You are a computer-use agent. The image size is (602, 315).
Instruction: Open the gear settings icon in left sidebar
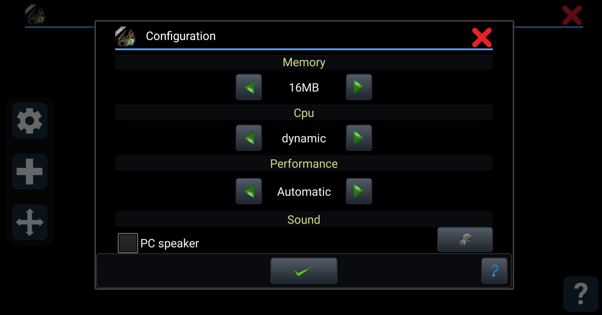click(30, 121)
